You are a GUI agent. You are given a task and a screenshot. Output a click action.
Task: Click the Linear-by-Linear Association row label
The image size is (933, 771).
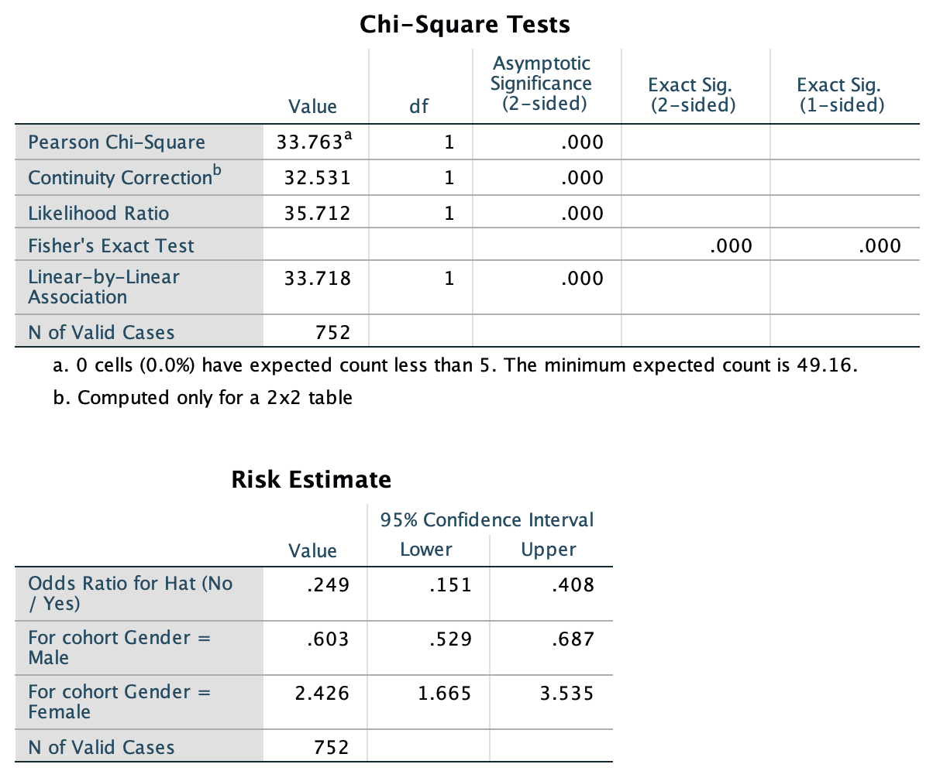(x=104, y=286)
